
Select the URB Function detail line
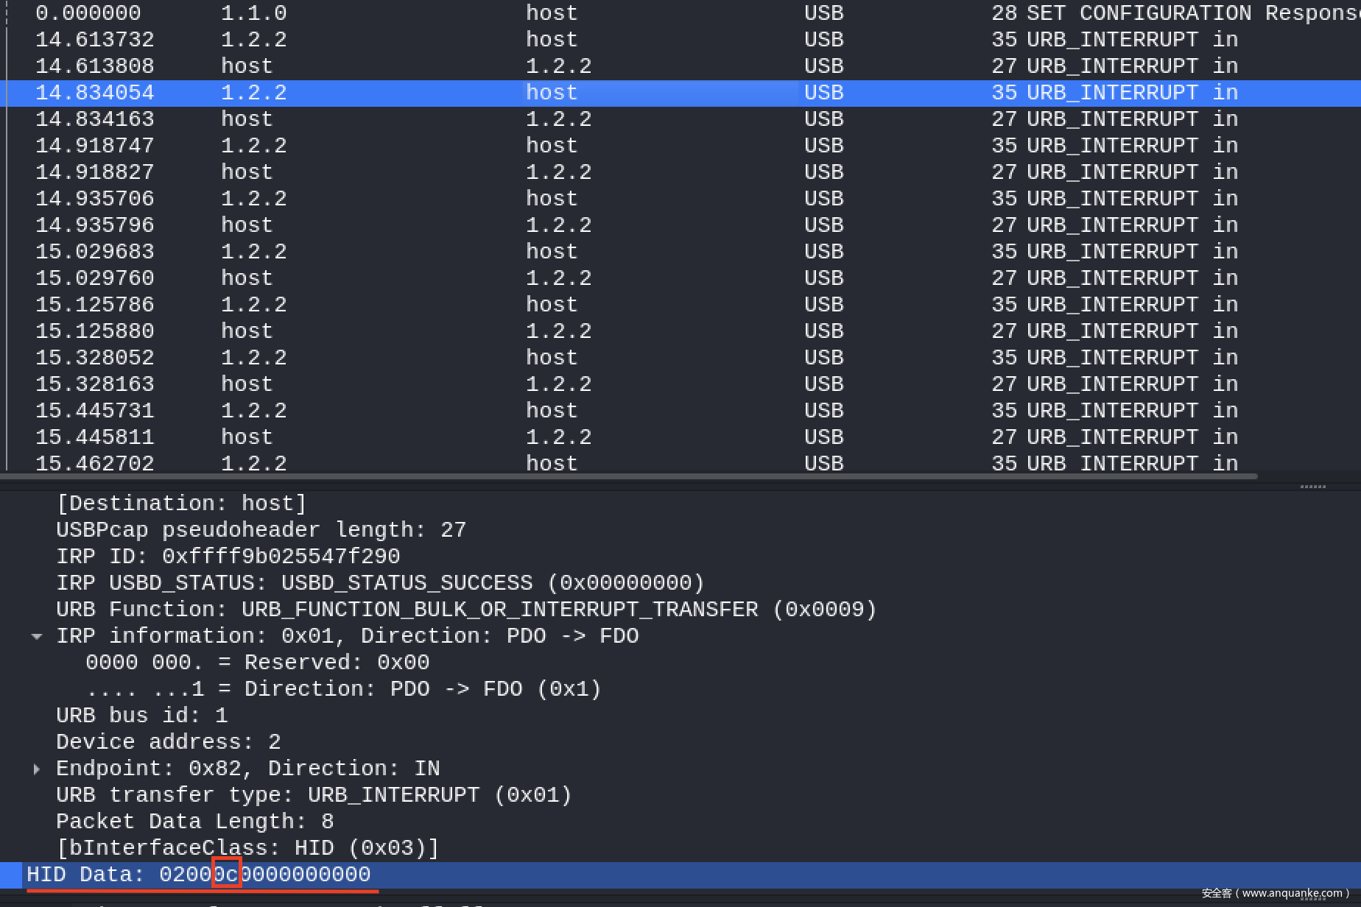[x=465, y=610]
